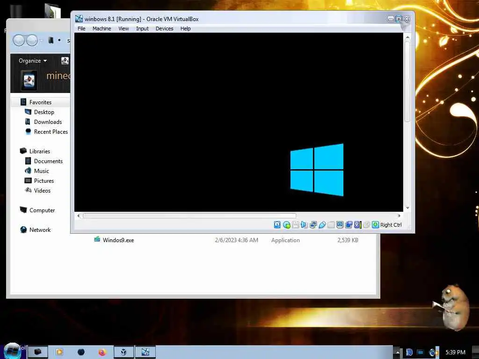Click the VM horizontal scrollbar thumb
This screenshot has height=359, width=479.
[x=189, y=215]
